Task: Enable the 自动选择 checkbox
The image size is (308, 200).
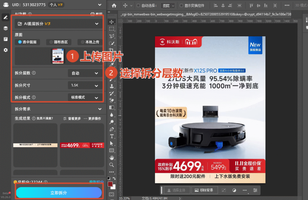Action: coord(138,5)
